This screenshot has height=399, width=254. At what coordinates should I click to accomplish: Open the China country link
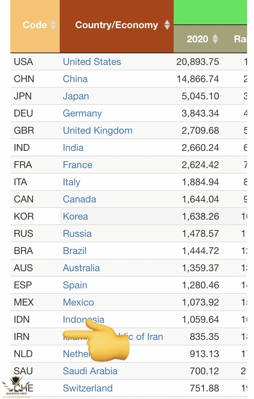coord(75,79)
